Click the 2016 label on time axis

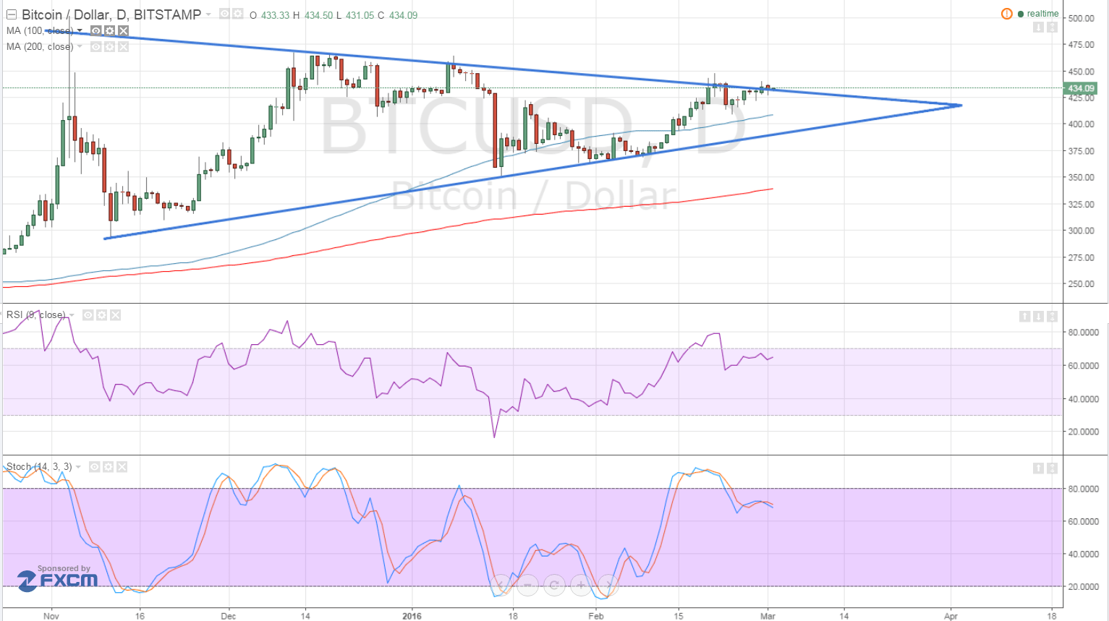[412, 616]
